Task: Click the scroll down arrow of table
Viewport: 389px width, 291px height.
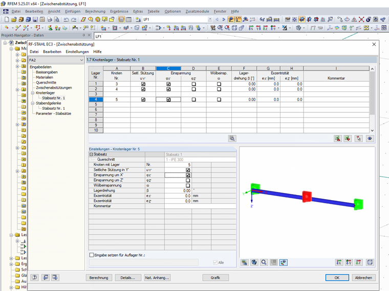Action: pyautogui.click(x=372, y=130)
